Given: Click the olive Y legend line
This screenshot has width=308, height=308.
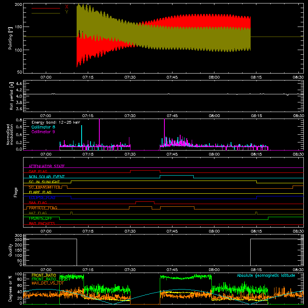Looking at the screenshot, I should [46, 13].
